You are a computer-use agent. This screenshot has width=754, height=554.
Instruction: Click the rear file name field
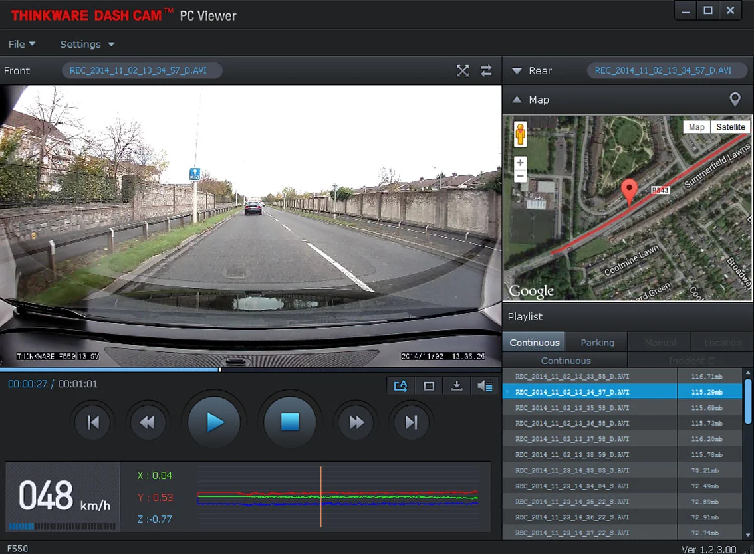coord(667,70)
